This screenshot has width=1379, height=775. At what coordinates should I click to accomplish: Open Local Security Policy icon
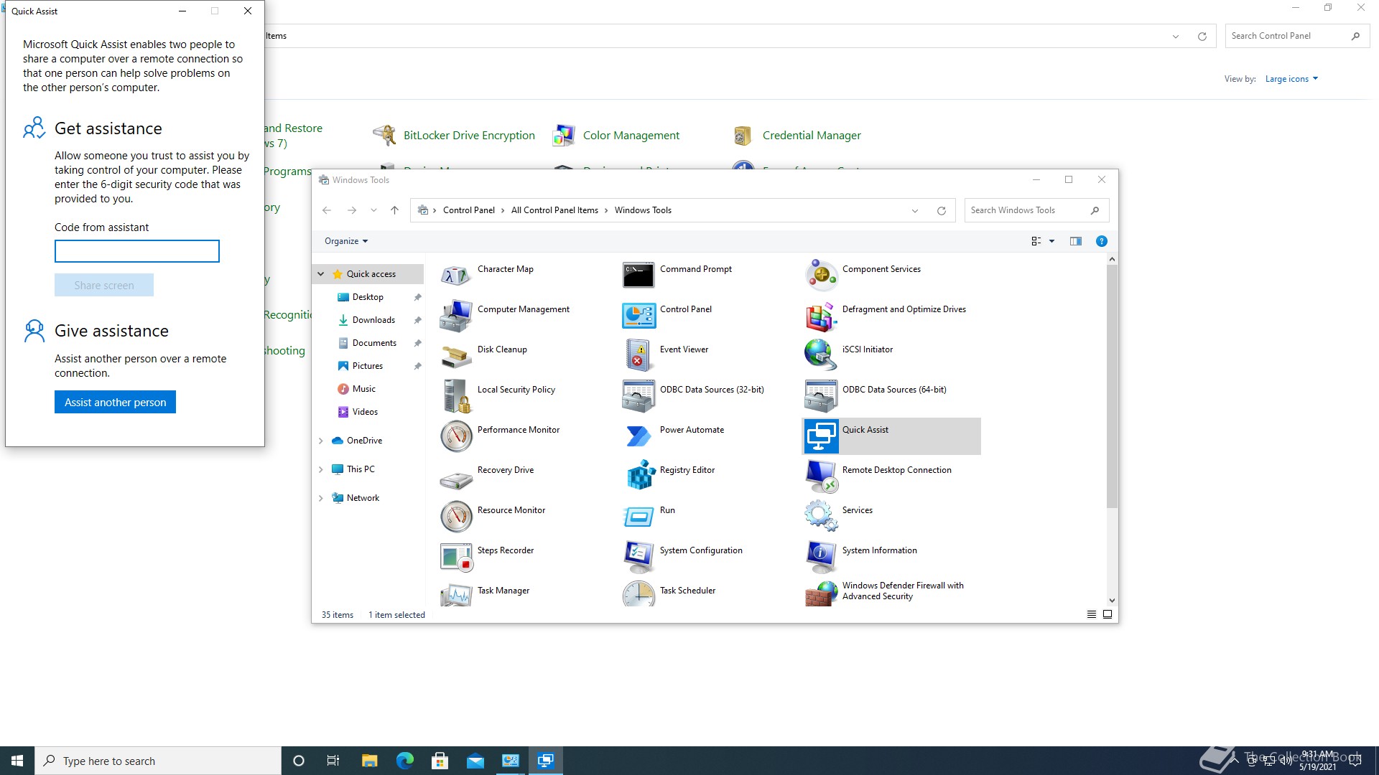point(456,395)
